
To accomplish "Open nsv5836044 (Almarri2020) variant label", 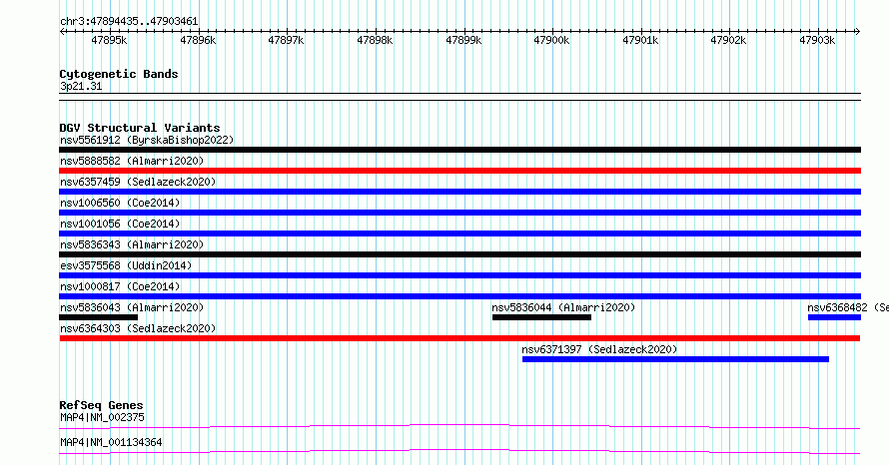I will (563, 307).
